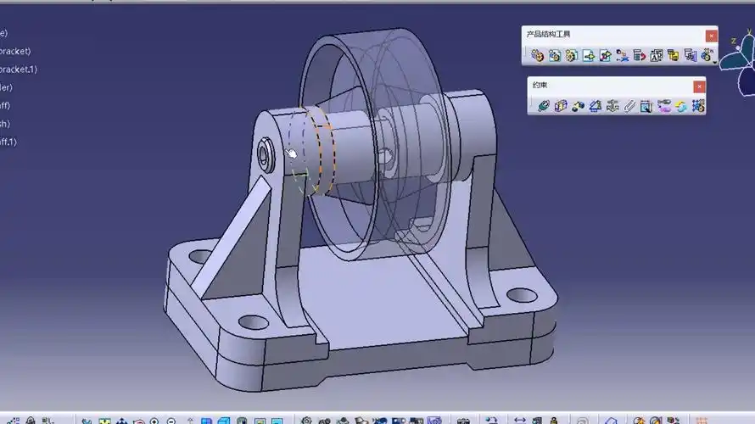Select the tree node ending in 'racket.1)'
The width and height of the screenshot is (755, 424).
click(x=19, y=70)
